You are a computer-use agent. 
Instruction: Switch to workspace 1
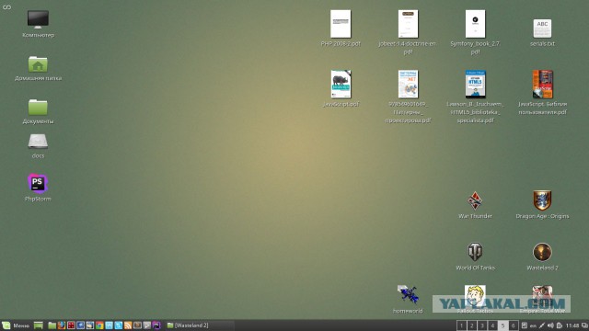pyautogui.click(x=462, y=325)
